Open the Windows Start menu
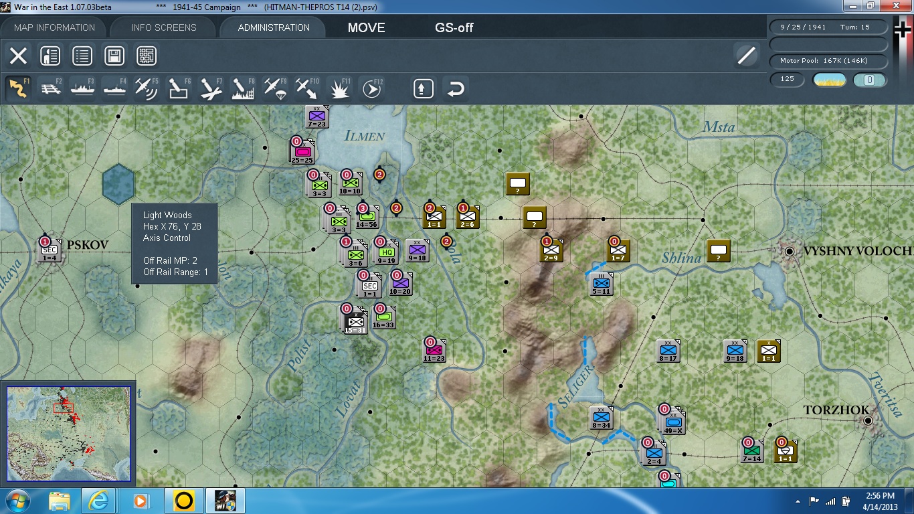This screenshot has height=514, width=914. pos(18,501)
